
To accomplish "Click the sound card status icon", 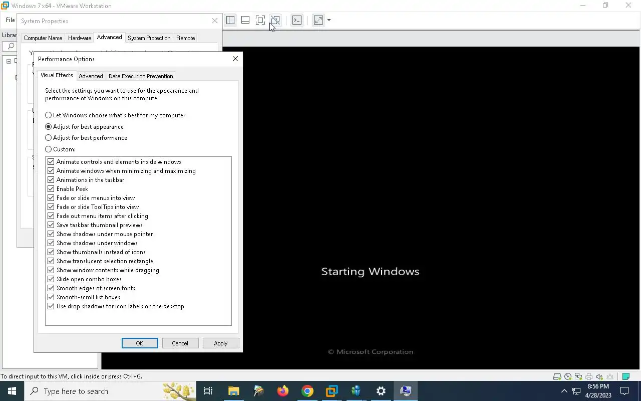I will pos(599,376).
